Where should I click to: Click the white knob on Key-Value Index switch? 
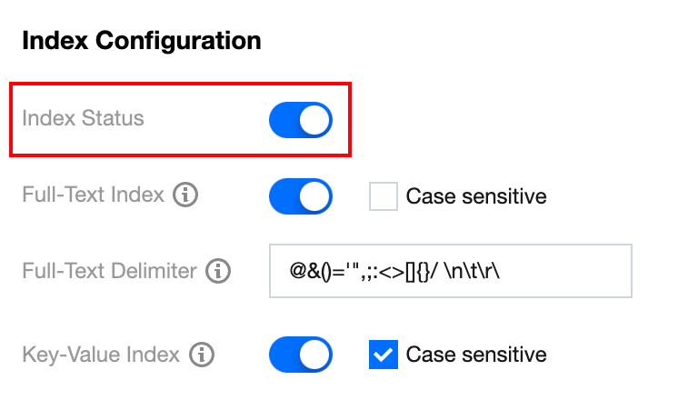314,355
